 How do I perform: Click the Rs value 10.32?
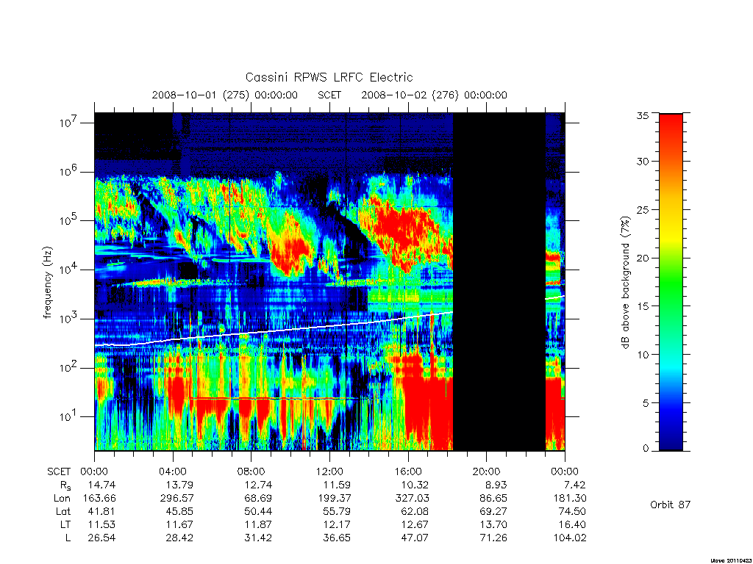point(415,485)
